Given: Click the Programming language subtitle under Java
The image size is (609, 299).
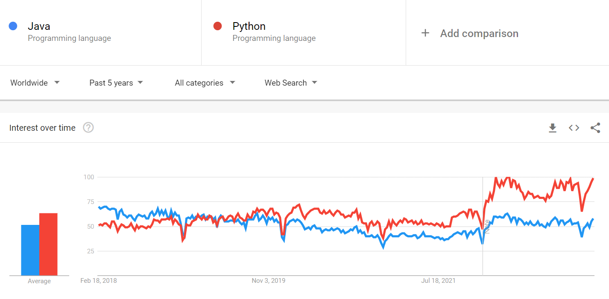Looking at the screenshot, I should (x=69, y=38).
